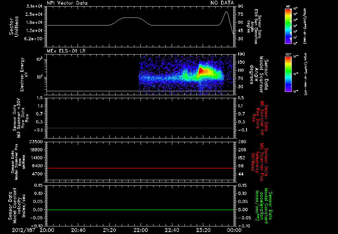Click the '22:40' time tick label

(x=172, y=230)
